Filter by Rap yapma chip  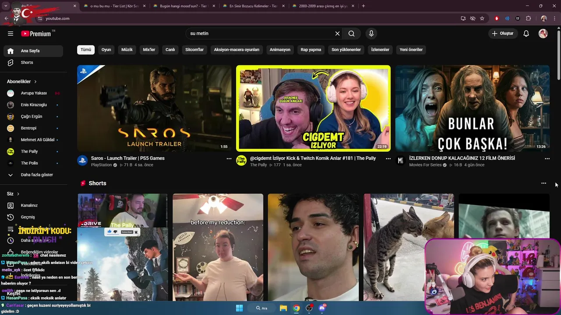pos(311,50)
